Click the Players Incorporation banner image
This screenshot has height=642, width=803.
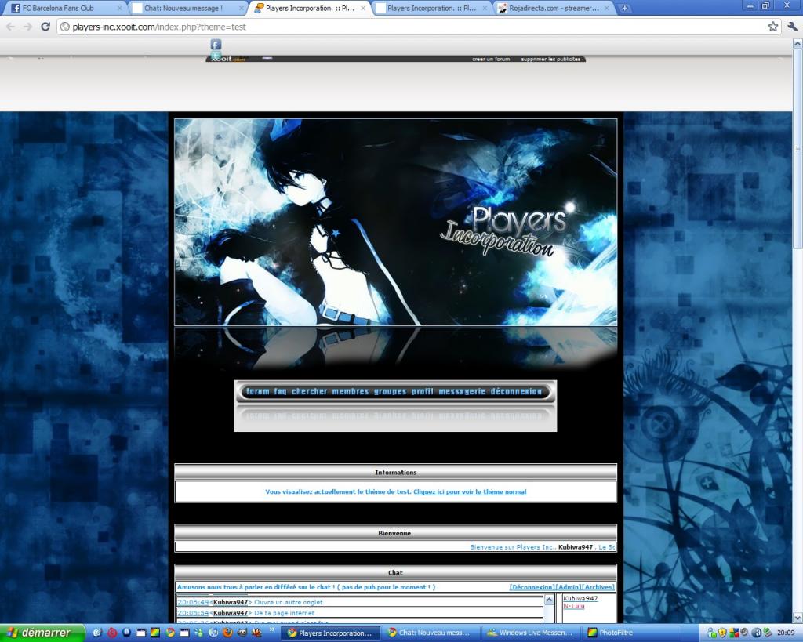pos(395,222)
